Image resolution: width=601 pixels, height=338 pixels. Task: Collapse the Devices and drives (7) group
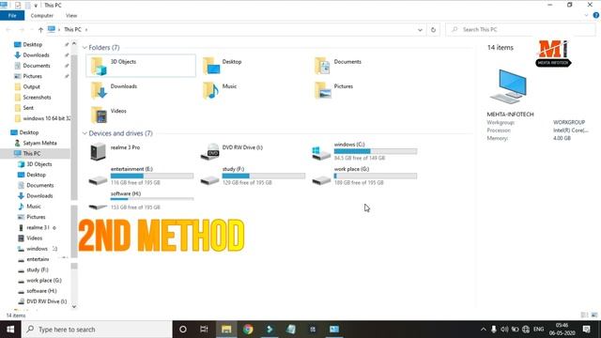click(x=85, y=133)
